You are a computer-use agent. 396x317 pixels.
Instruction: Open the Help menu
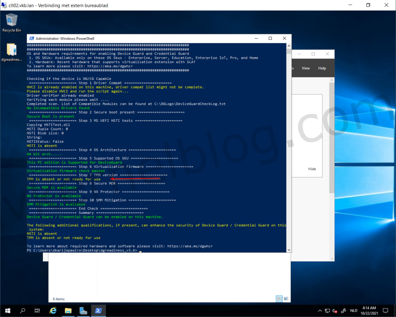pyautogui.click(x=322, y=68)
